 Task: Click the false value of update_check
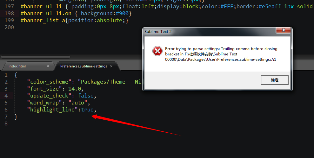[85, 96]
